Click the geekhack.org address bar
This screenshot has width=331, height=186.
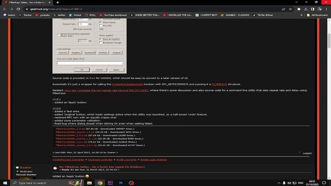152,9
